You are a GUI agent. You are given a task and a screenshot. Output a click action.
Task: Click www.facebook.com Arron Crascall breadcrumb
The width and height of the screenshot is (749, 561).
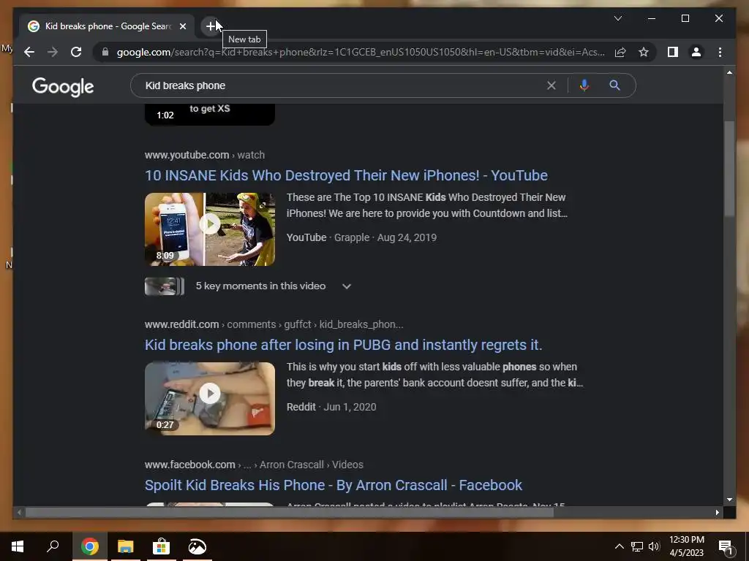254,464
